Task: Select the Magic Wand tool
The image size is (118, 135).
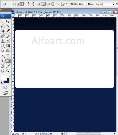Action: pos(8,26)
